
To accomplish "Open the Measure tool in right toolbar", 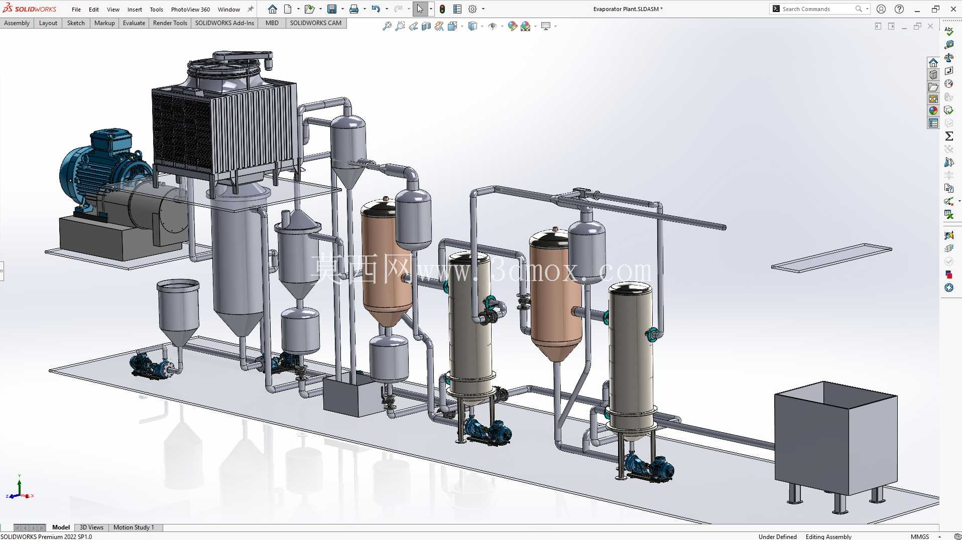I will 949,45.
